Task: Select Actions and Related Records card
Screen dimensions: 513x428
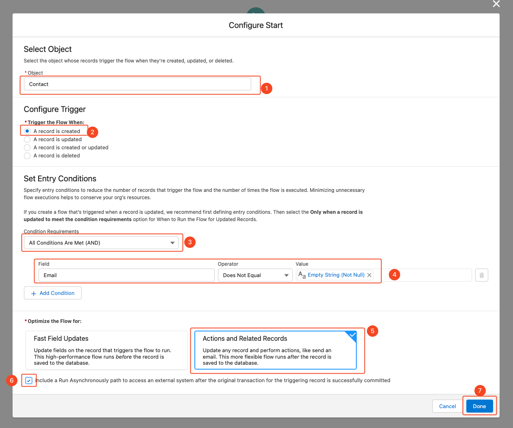Action: [275, 350]
